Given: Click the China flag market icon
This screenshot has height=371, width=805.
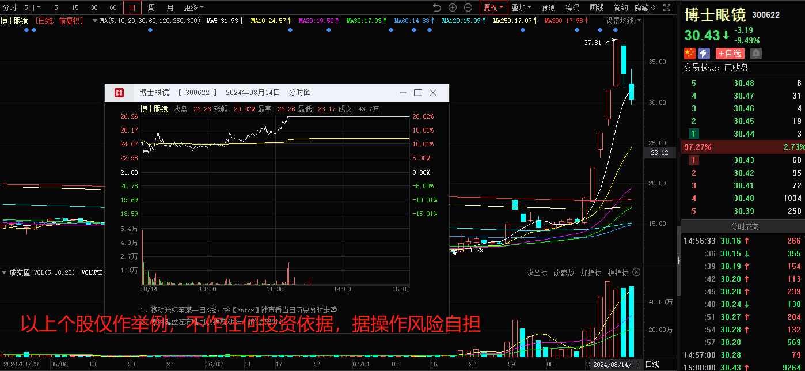Looking at the screenshot, I should click(x=689, y=54).
